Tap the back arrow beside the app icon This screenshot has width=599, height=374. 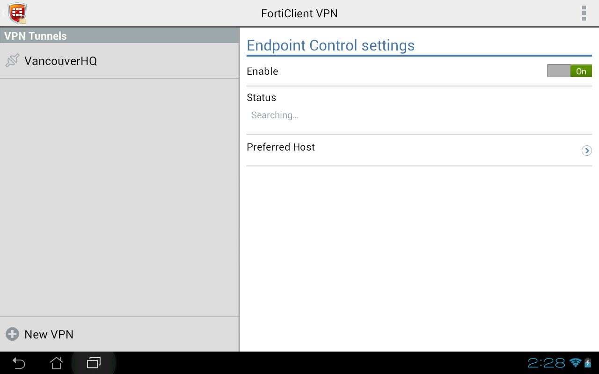point(3,13)
